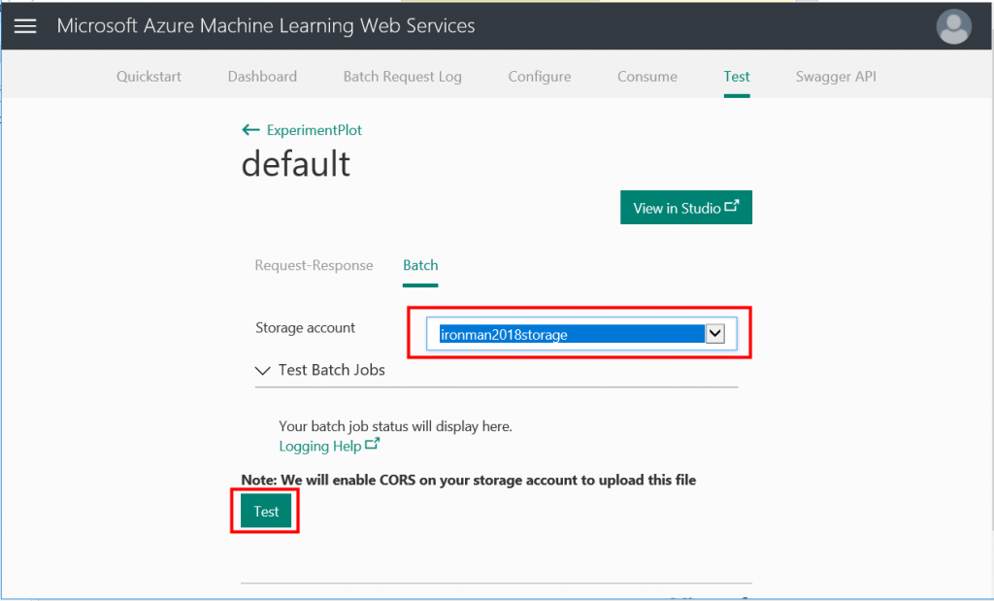Viewport: 994px width, 601px height.
Task: Click the Microsoft Azure Machine Learning title
Action: (x=266, y=26)
